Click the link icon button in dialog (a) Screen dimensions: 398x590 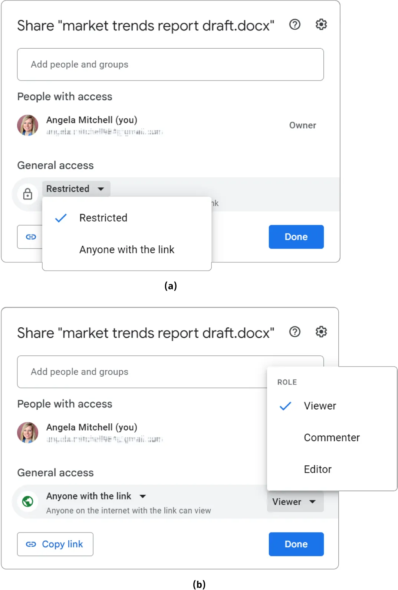point(31,237)
